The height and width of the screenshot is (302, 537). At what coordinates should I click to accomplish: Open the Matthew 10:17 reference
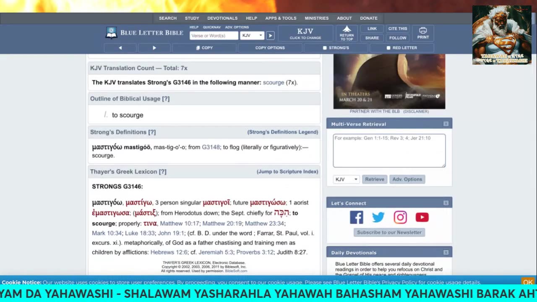(180, 224)
